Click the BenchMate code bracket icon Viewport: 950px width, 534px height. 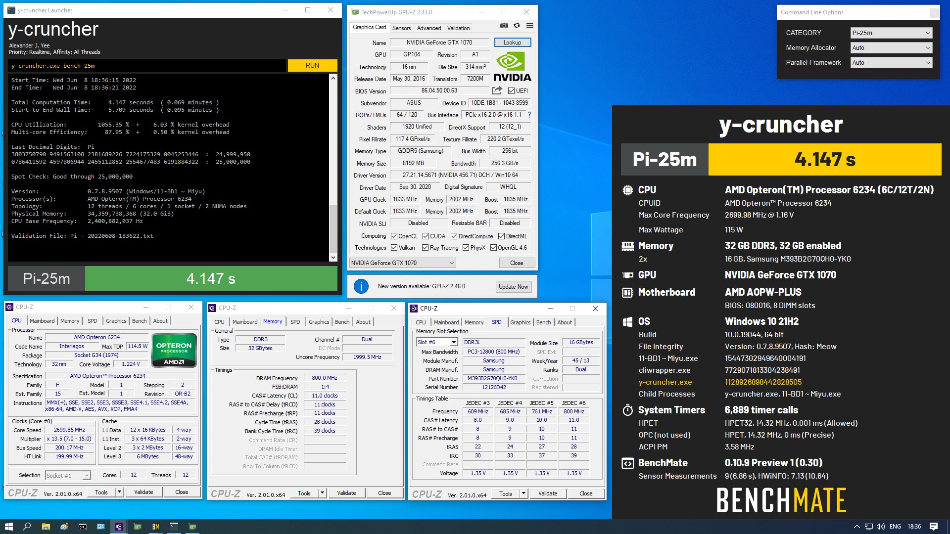(x=627, y=463)
